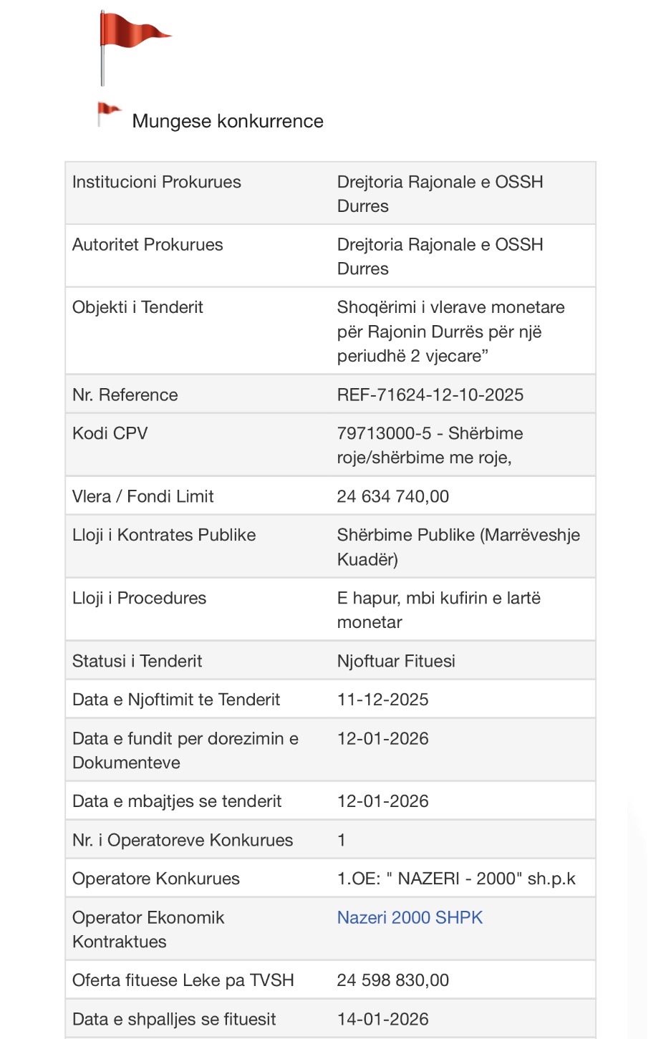This screenshot has height=1039, width=671.
Task: Click the Mungese konkurrence label
Action: (x=228, y=121)
